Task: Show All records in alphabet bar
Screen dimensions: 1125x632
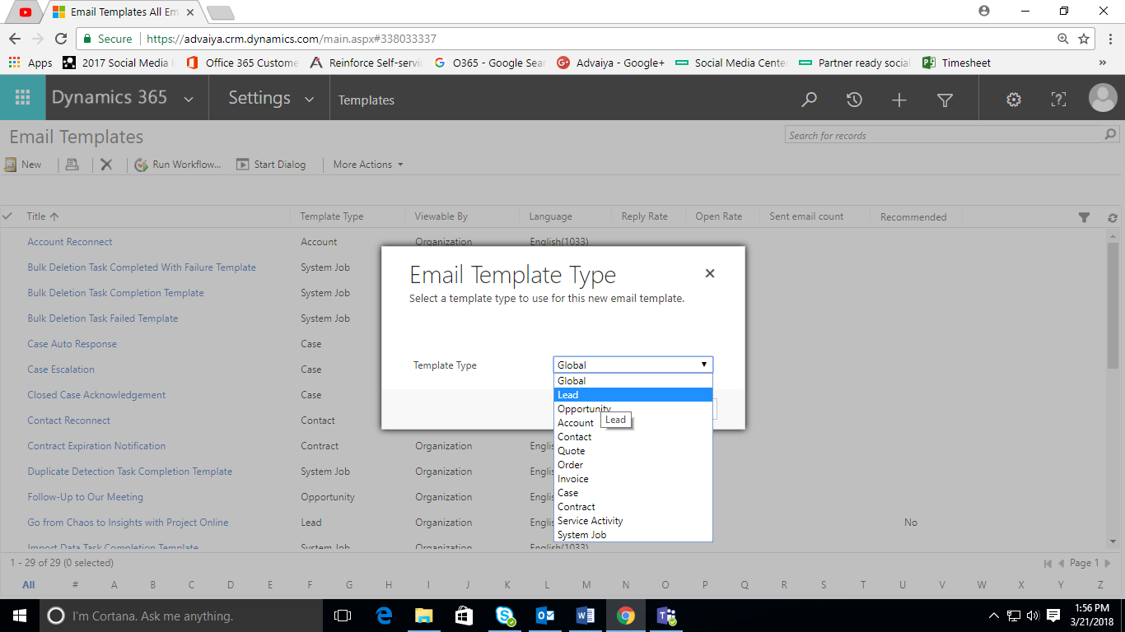Action: (x=29, y=585)
